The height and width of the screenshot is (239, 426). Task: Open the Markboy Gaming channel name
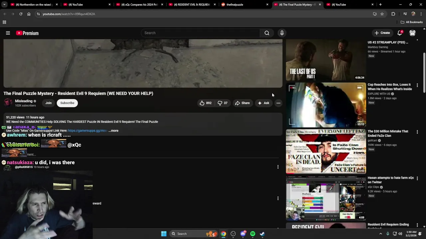(x=378, y=47)
